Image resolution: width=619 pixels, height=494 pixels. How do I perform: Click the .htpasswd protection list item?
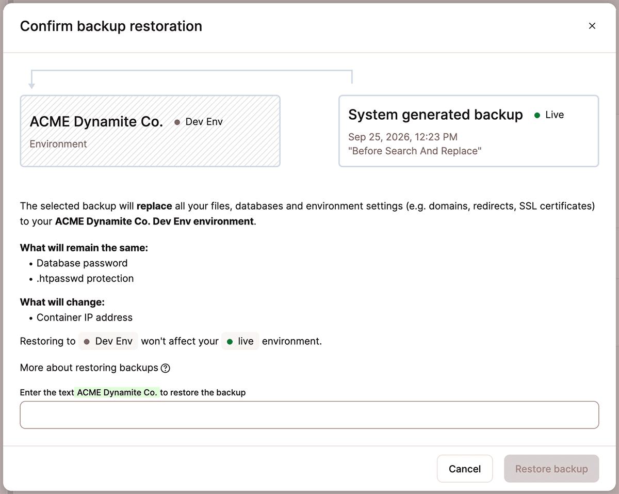pyautogui.click(x=85, y=279)
